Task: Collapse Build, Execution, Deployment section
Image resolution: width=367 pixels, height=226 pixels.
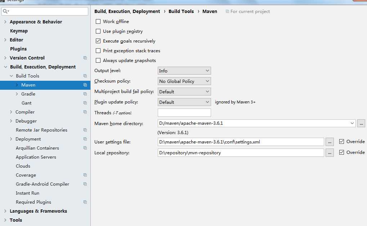Action: pyautogui.click(x=5, y=67)
